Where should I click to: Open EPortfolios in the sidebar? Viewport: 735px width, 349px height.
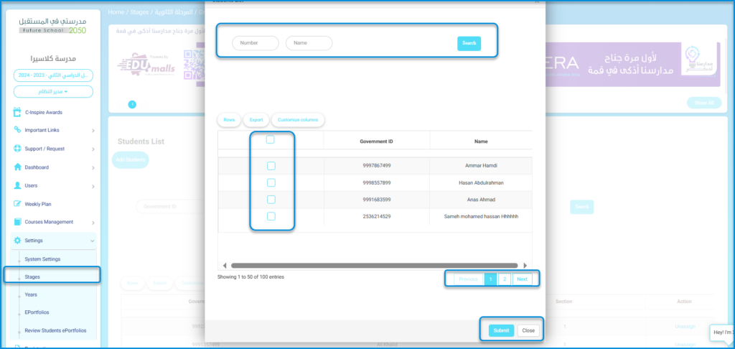point(37,312)
